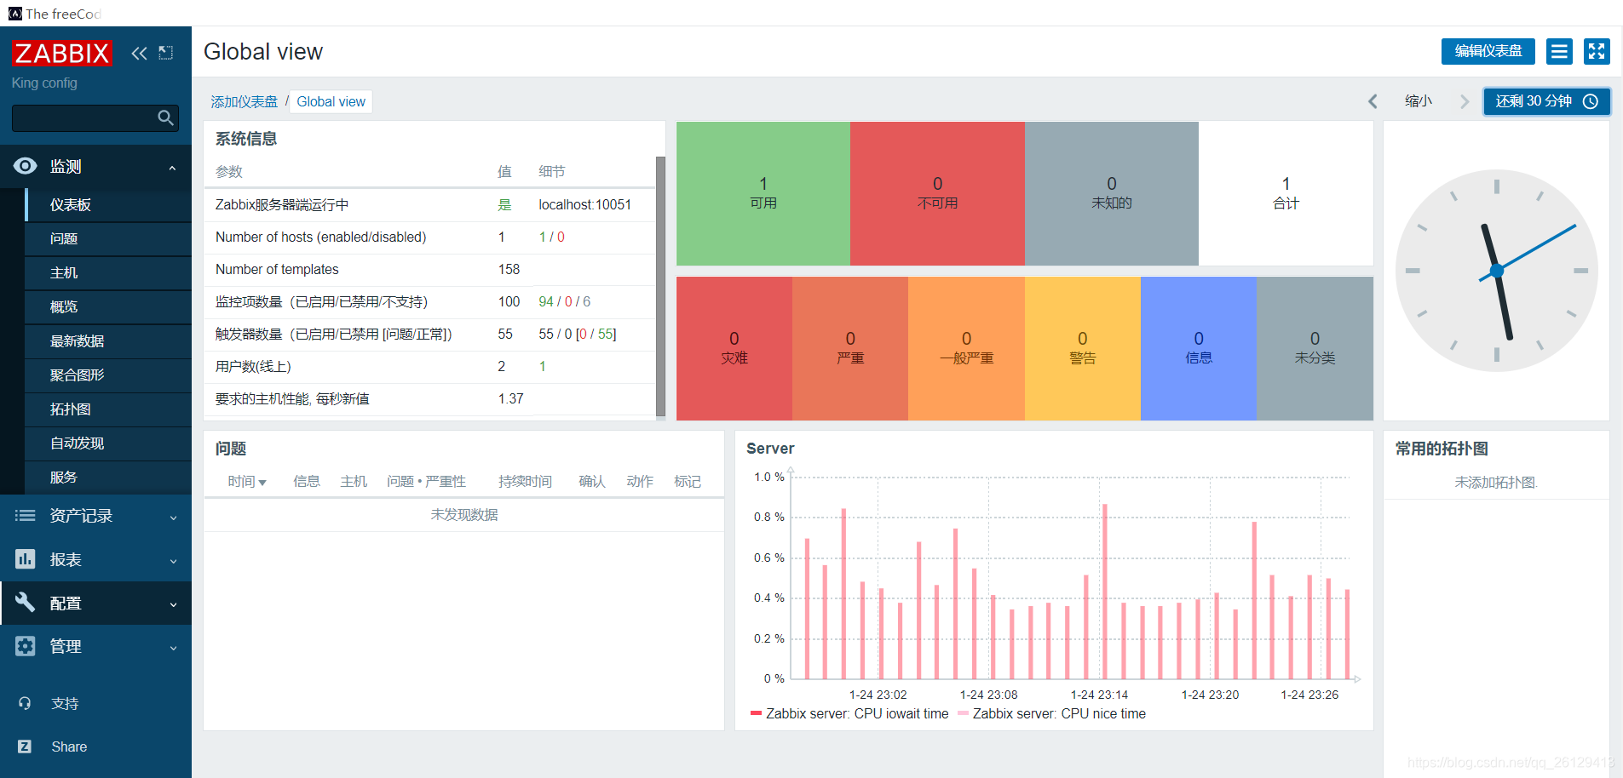Click the Number of templates row
Viewport: 1623px width, 778px height.
point(429,269)
